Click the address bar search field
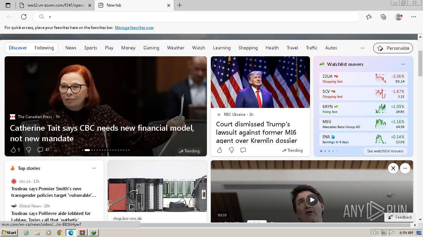This screenshot has height=237, width=423. pos(196,17)
